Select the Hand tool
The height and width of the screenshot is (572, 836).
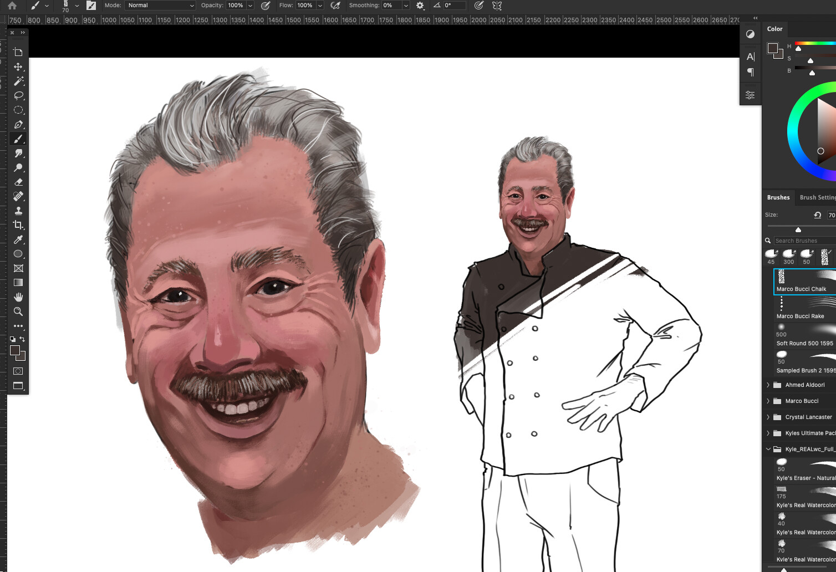[x=18, y=297]
